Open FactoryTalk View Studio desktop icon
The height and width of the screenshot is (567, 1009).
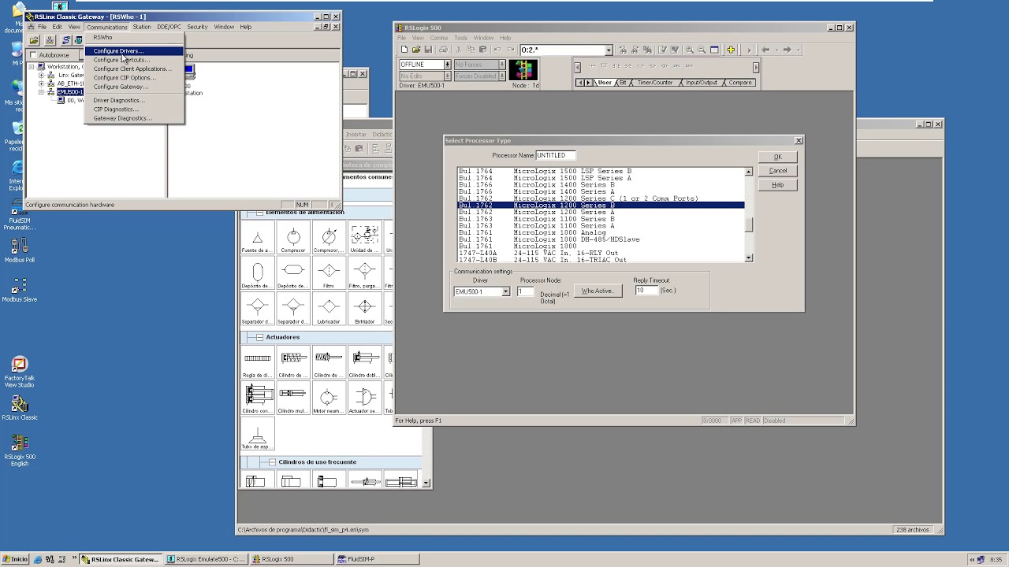(x=20, y=372)
